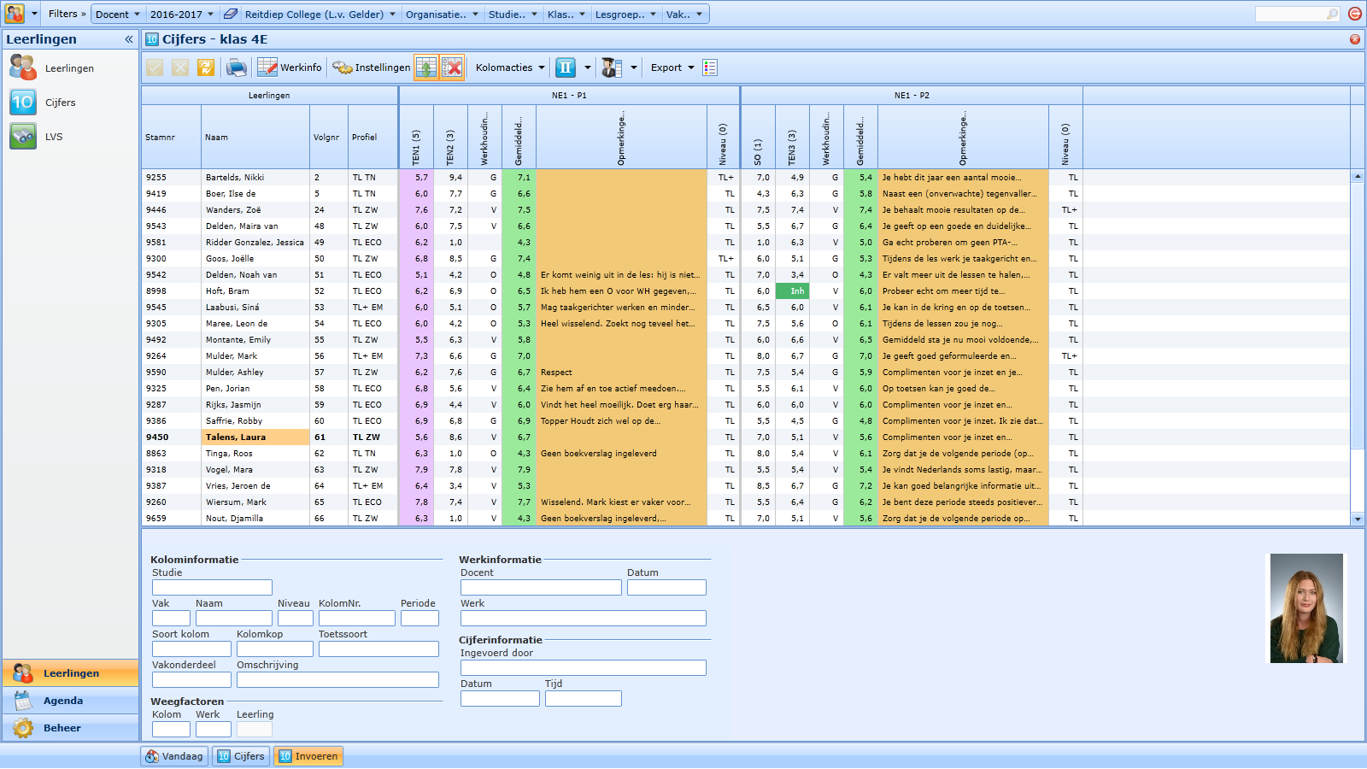Toggle the green arrows table button
This screenshot has height=769, width=1367.
[426, 68]
